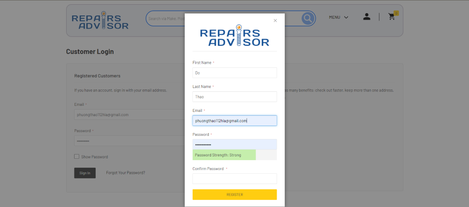This screenshot has width=469, height=207.
Task: Close the registration popup with X
Action: pyautogui.click(x=275, y=21)
